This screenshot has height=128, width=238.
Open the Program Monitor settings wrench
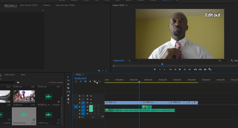pyautogui.click(x=232, y=61)
